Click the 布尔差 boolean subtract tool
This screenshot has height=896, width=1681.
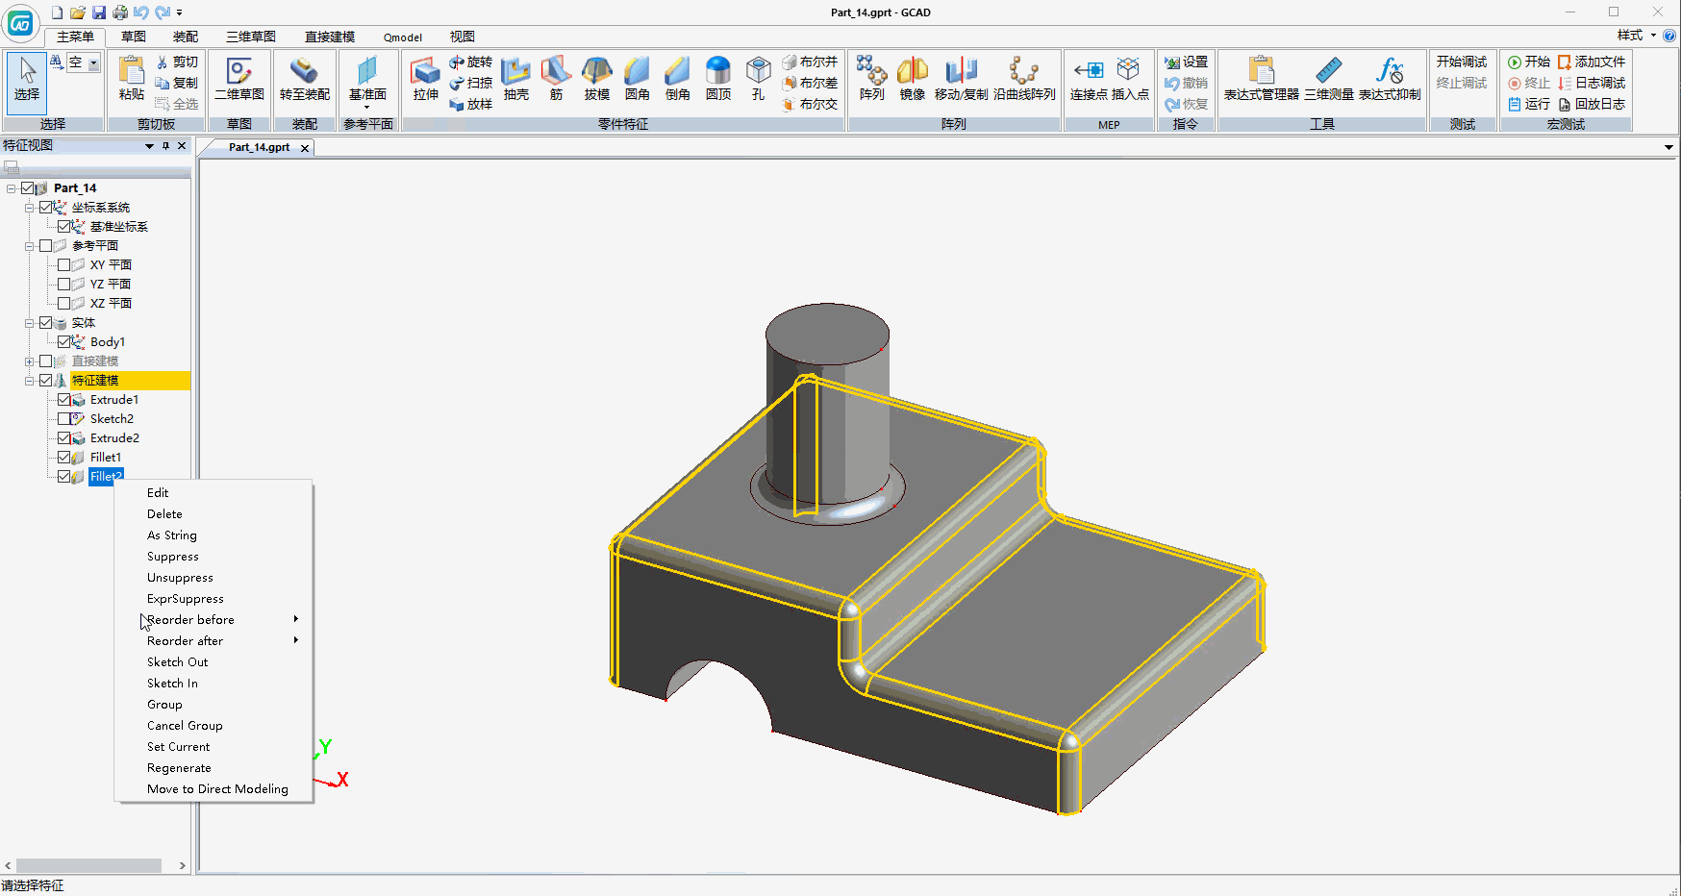810,84
